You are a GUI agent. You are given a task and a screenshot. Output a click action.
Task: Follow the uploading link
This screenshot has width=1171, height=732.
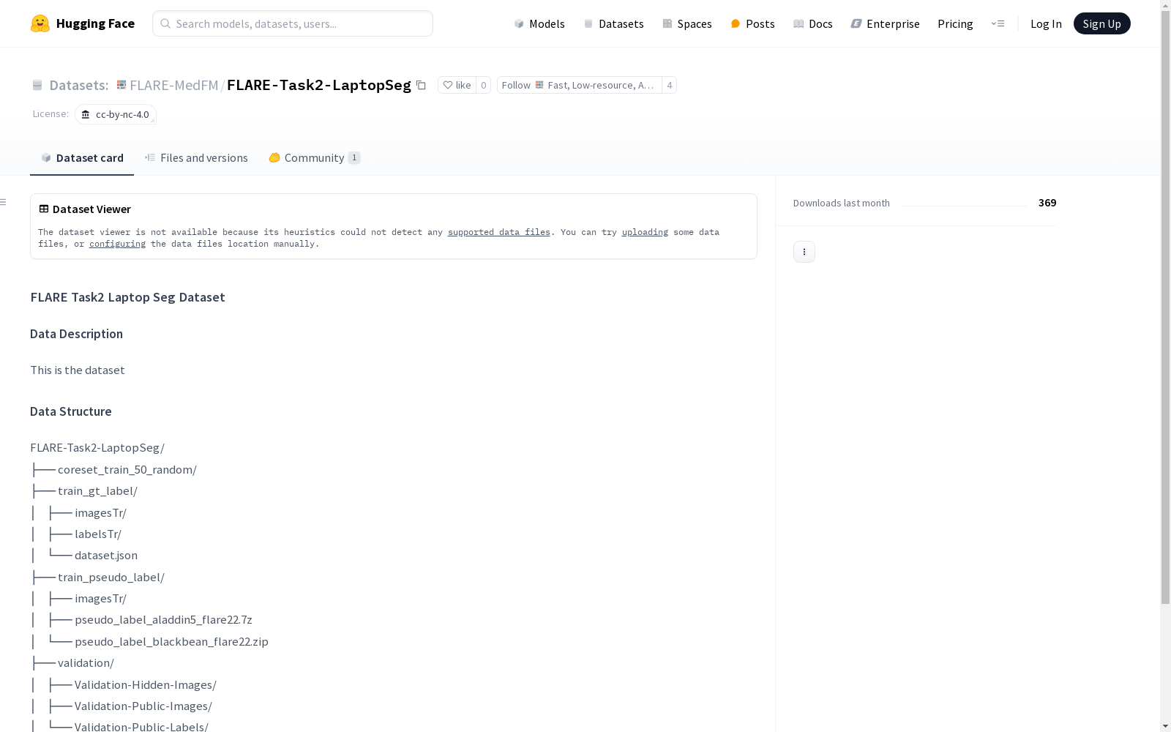[645, 232]
